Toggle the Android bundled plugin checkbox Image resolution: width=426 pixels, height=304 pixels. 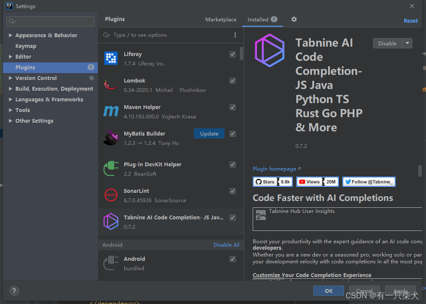pyautogui.click(x=233, y=259)
